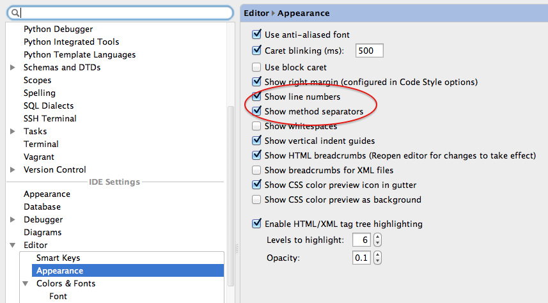Expand the Schemas and DTDs node

(13, 67)
